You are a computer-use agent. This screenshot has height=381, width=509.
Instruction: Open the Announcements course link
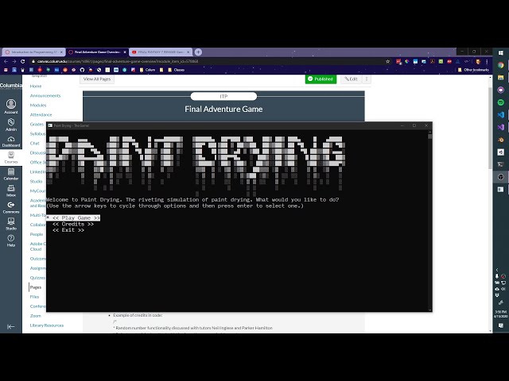45,95
